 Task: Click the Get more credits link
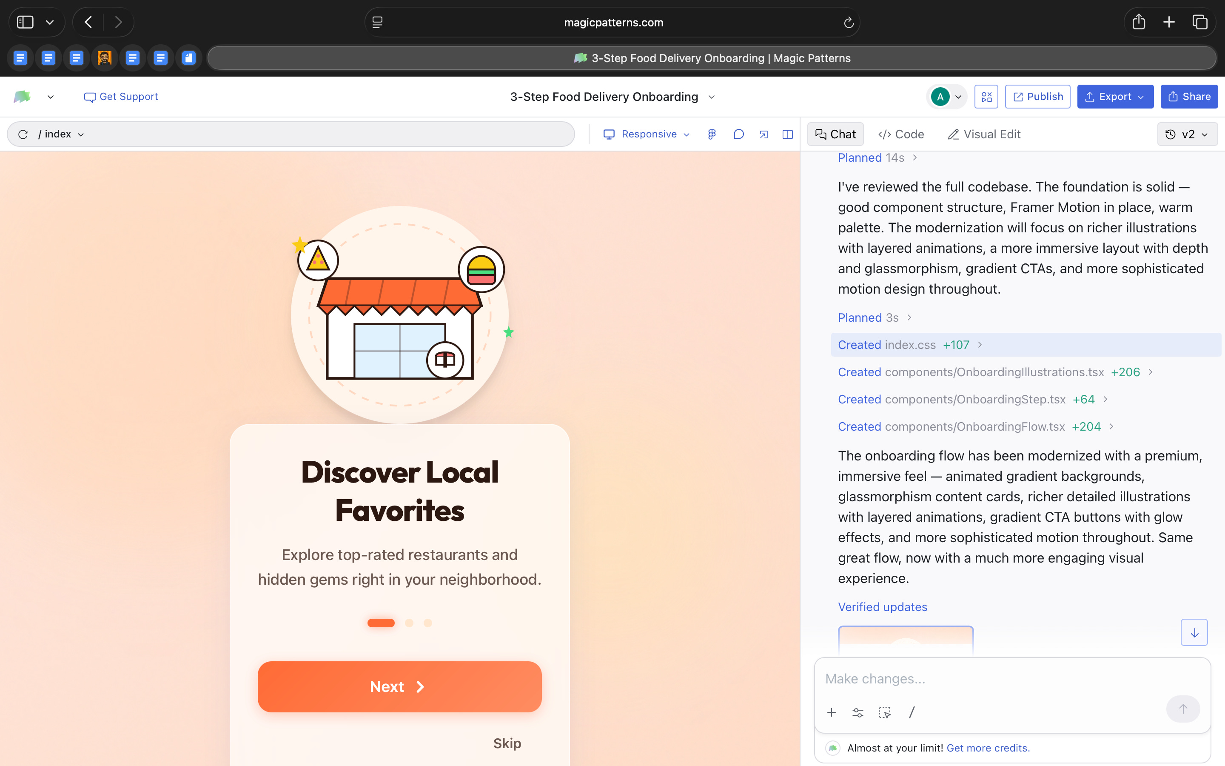[988, 748]
